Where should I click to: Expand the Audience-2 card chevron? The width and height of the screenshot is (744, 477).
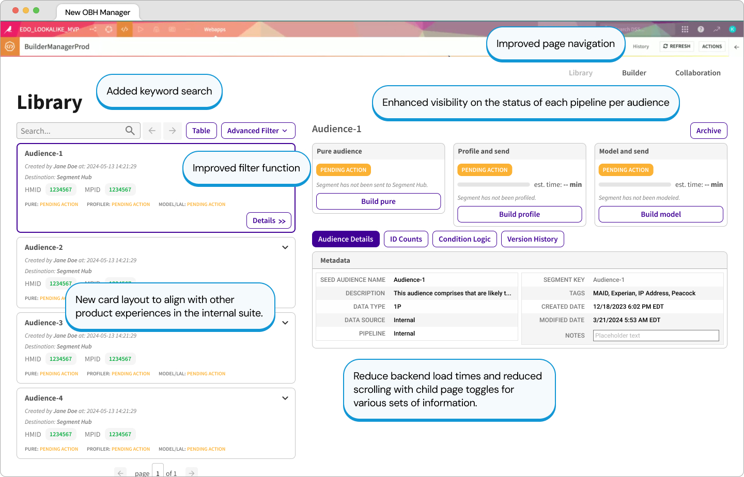pos(285,247)
